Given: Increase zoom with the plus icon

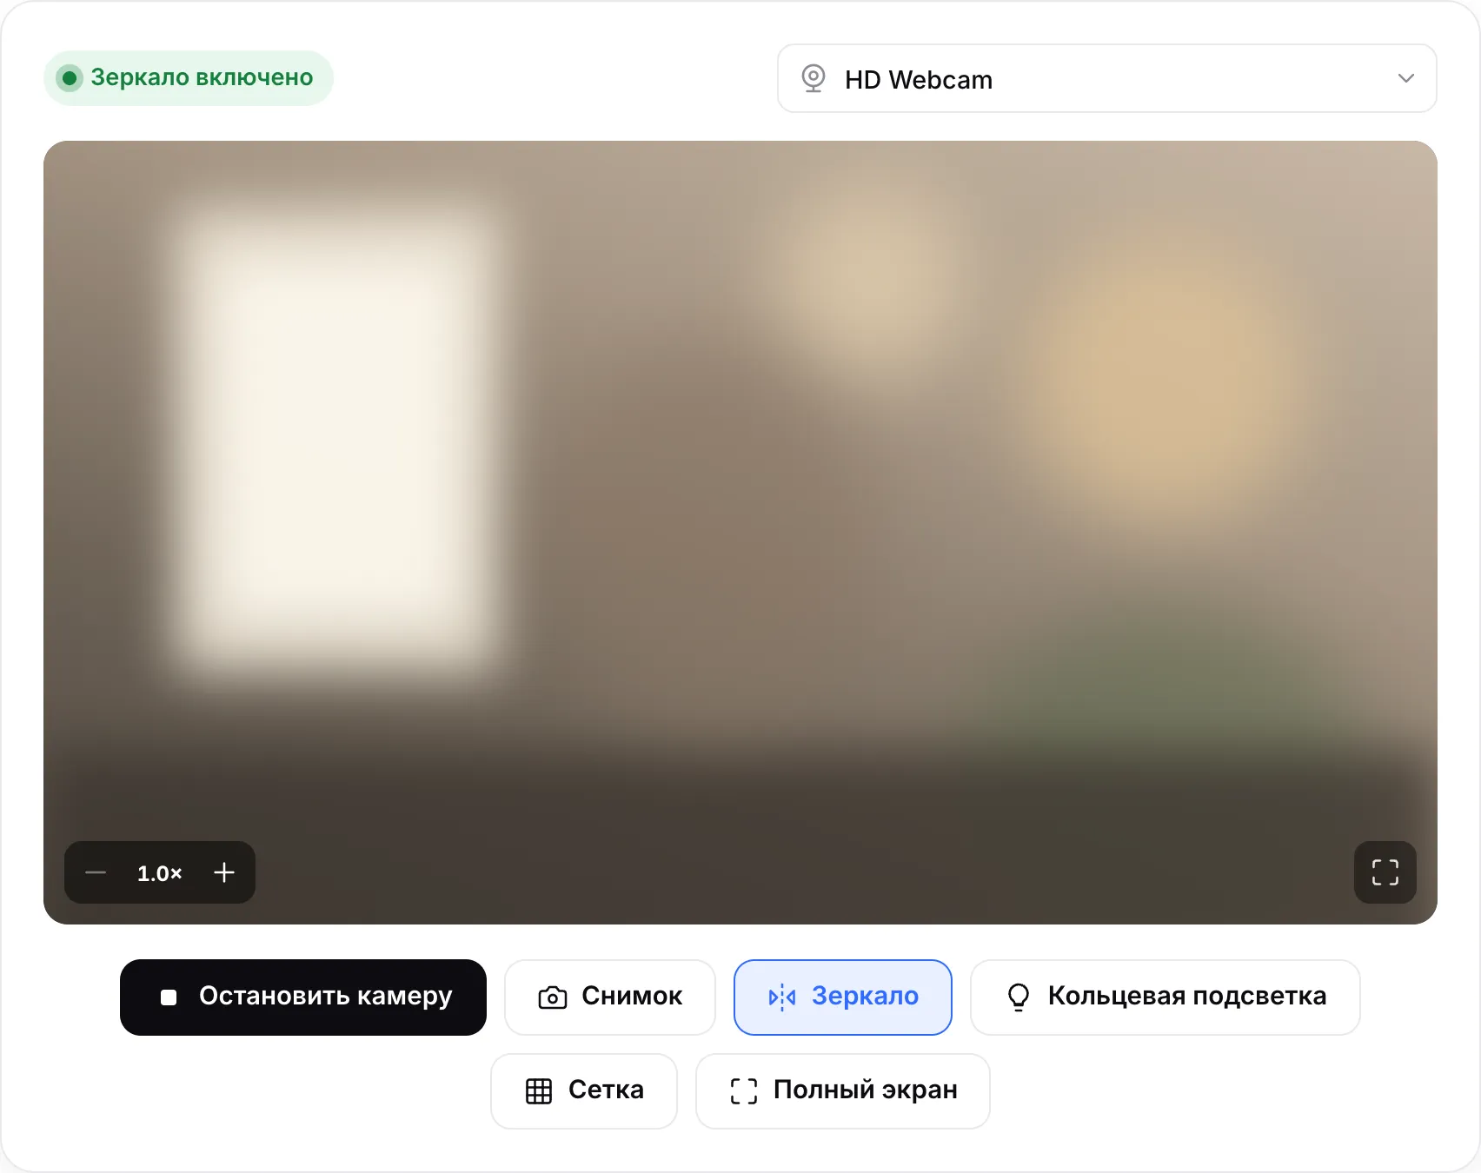Looking at the screenshot, I should coord(224,872).
